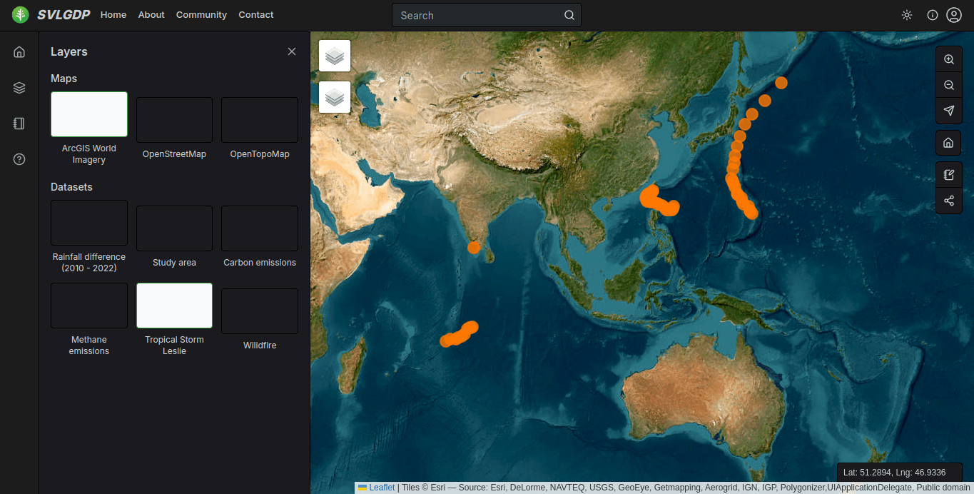Expand the top Leaflet layers control
974x494 pixels.
click(335, 56)
